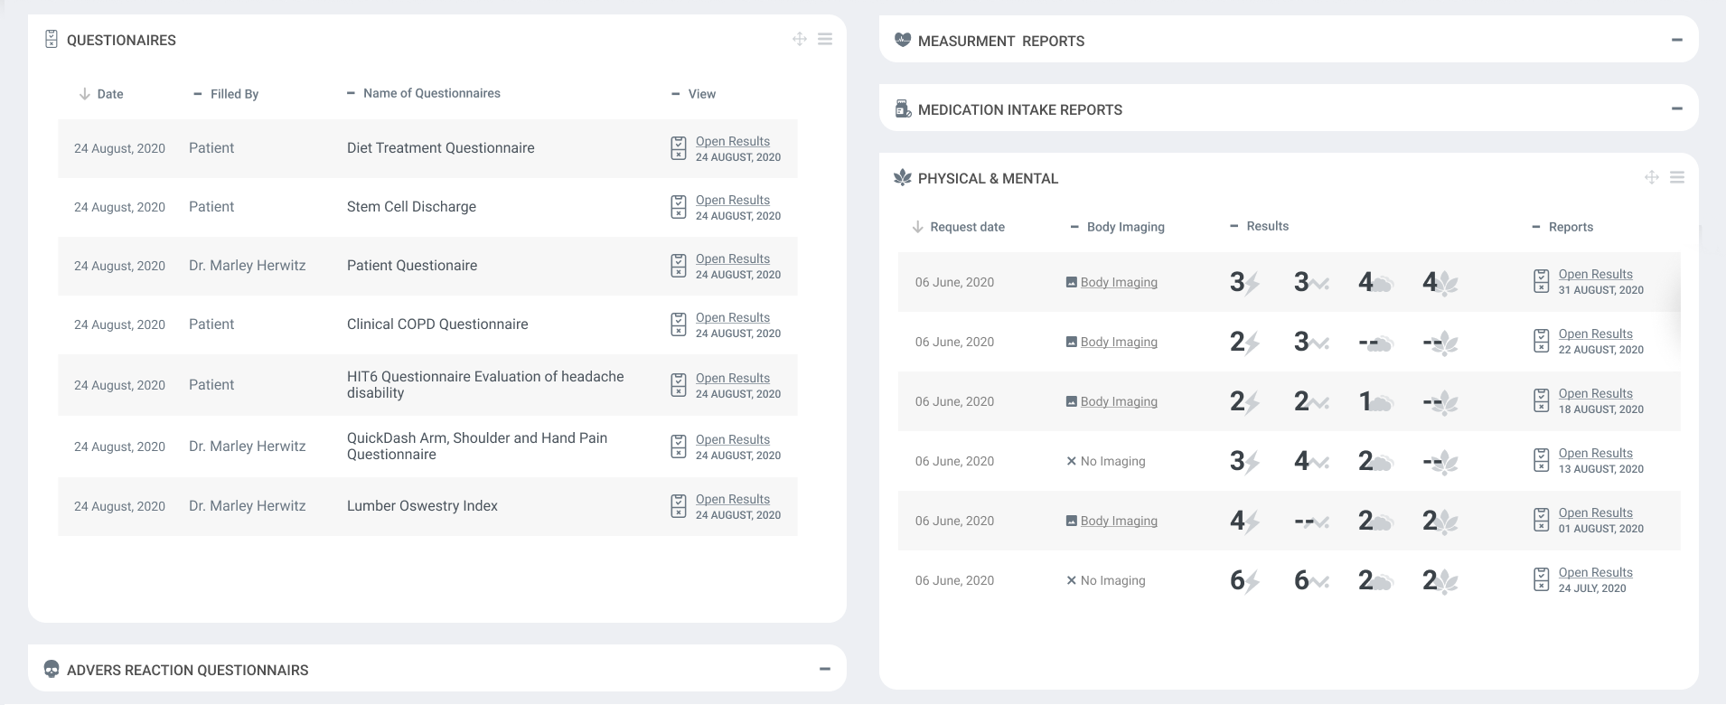Image resolution: width=1726 pixels, height=705 pixels.
Task: Click the heart icon beside Measurment Reports
Action: (903, 40)
